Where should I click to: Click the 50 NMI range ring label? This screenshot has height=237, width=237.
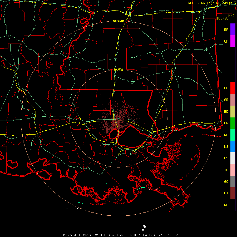(x=118, y=70)
